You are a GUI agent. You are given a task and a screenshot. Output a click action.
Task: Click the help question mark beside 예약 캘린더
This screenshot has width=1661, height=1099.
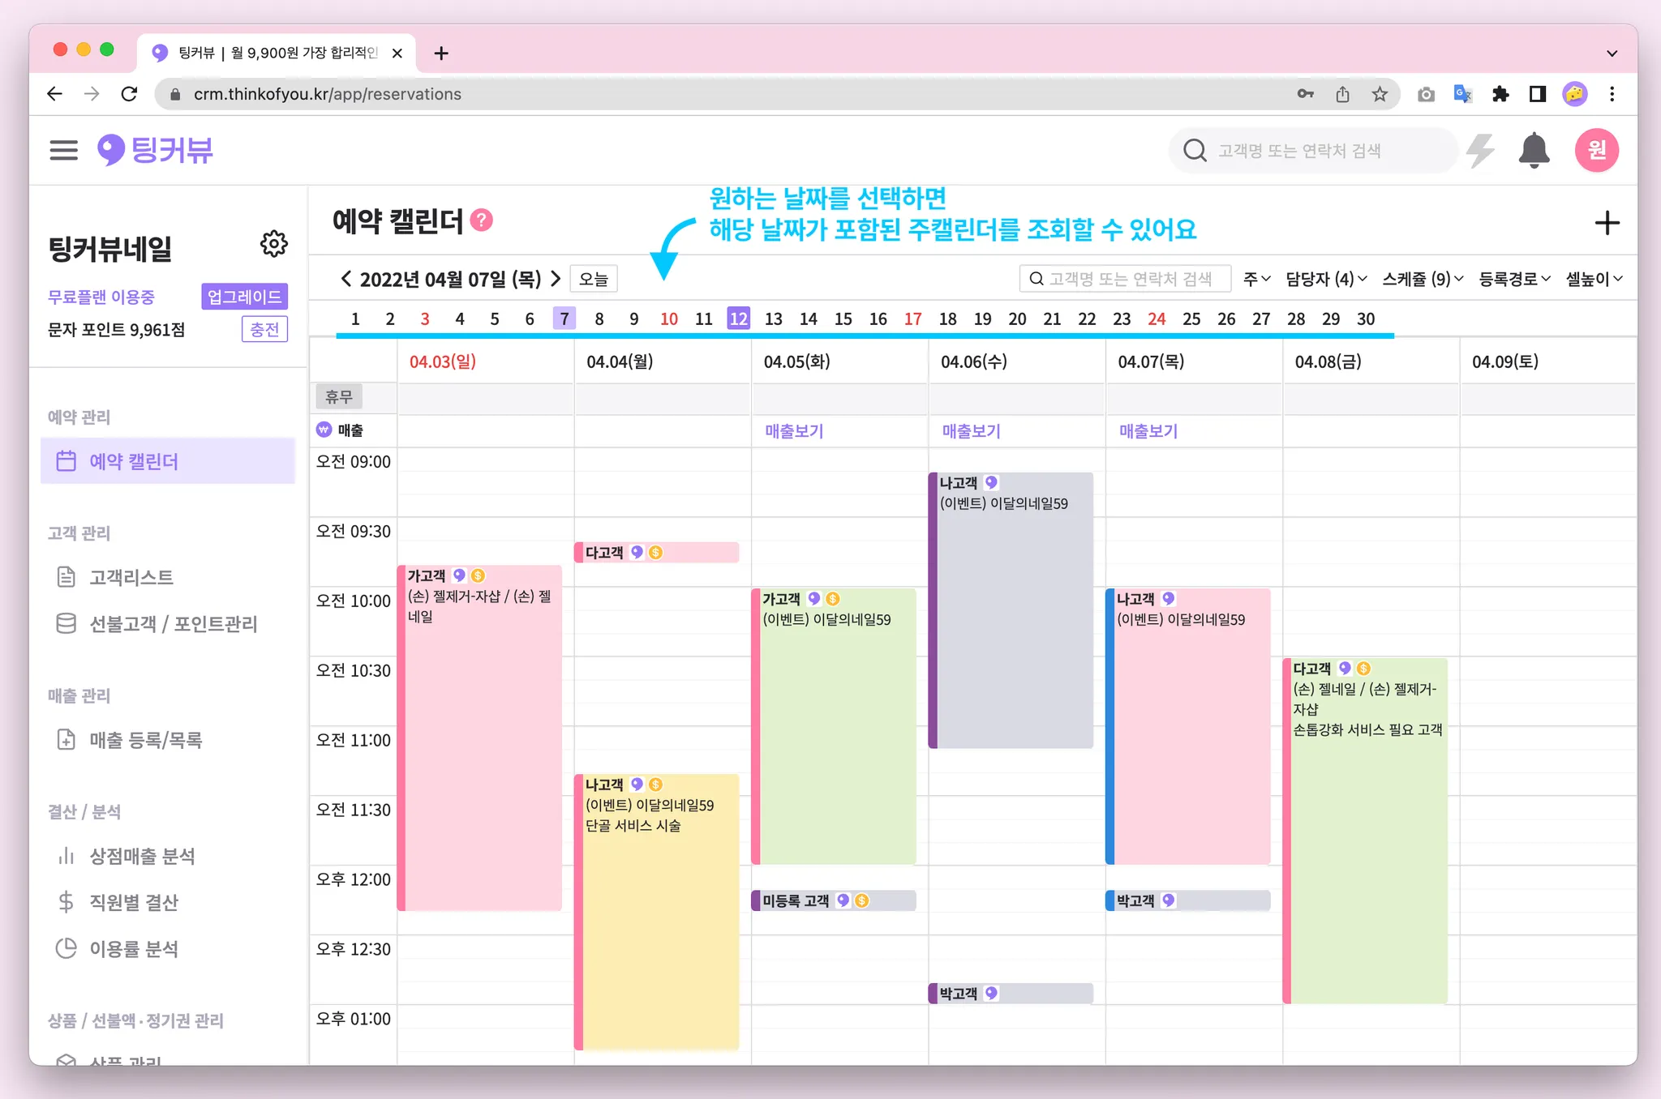(482, 220)
